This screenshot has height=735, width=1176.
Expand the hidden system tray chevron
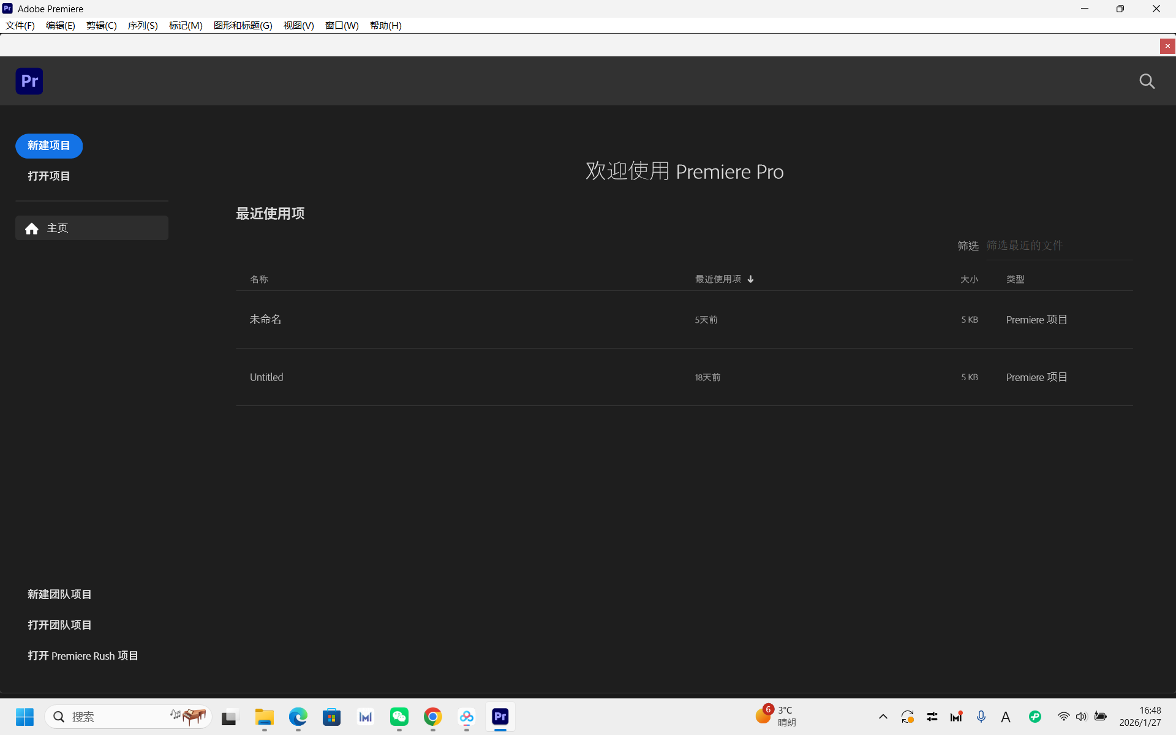point(883,717)
